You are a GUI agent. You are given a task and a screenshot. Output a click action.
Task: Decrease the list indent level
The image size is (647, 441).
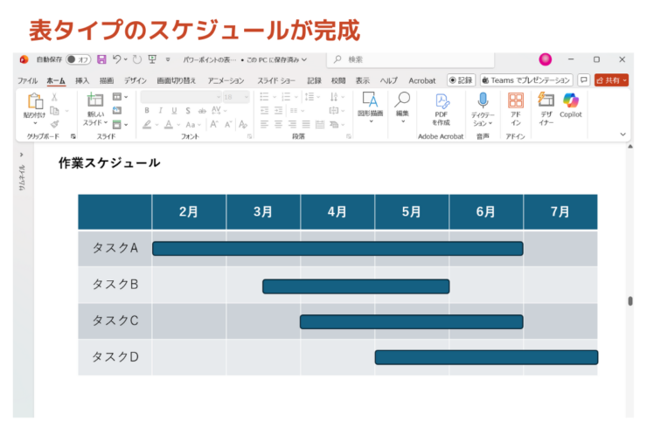tap(265, 110)
